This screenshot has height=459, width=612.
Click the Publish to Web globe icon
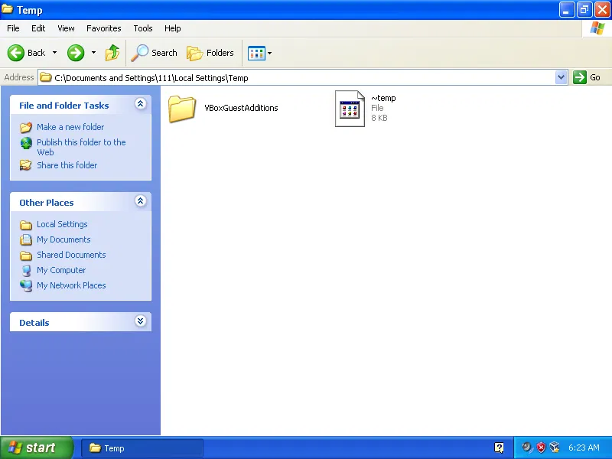coord(26,143)
